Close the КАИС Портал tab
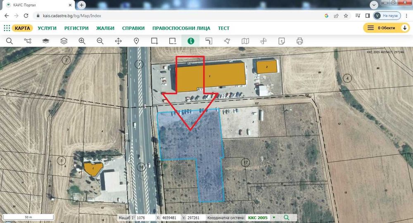Screen dimensions: 413x223 click(70, 5)
